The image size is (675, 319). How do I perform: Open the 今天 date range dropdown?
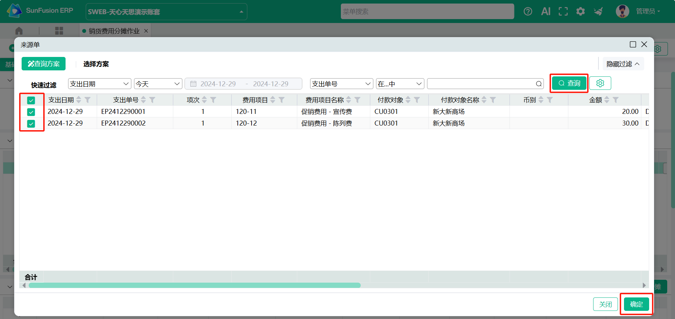158,84
